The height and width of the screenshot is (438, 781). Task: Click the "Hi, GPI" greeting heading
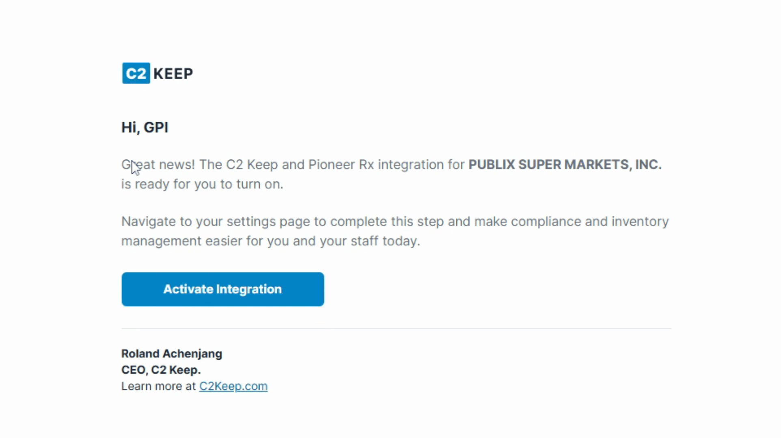(145, 127)
